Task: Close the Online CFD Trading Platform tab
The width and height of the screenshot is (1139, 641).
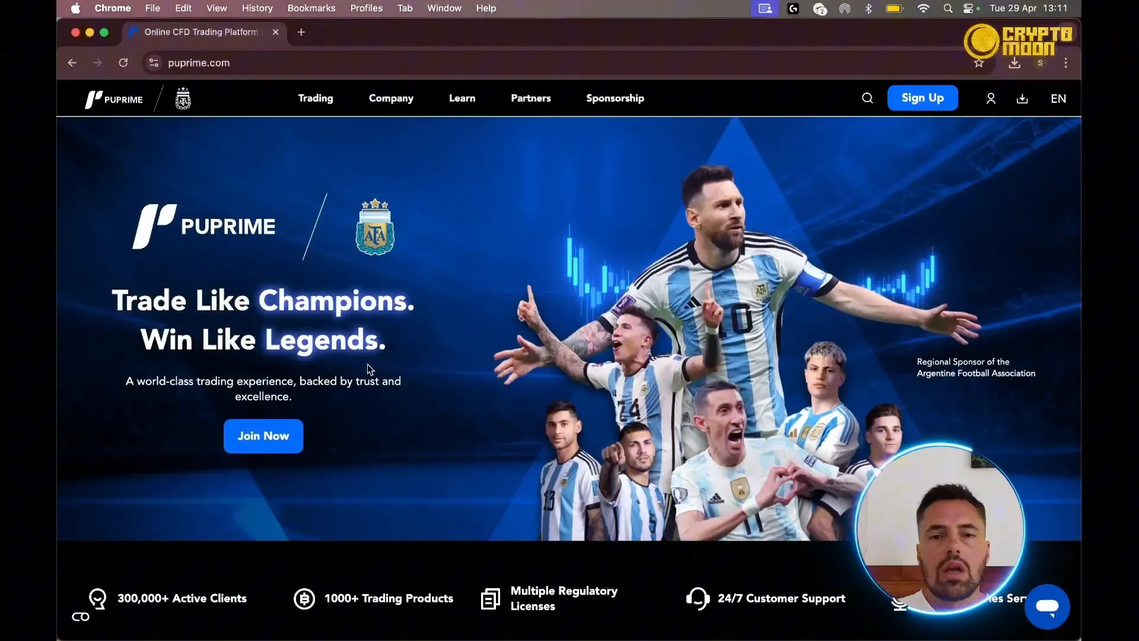Action: pyautogui.click(x=275, y=32)
